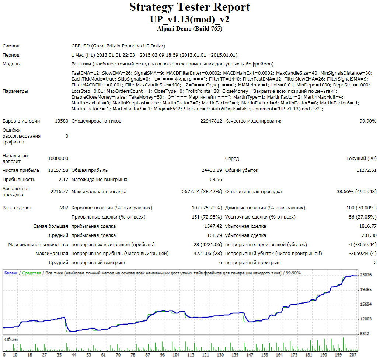
Task: Select the modeled ticks value 22947812
Action: click(211, 121)
